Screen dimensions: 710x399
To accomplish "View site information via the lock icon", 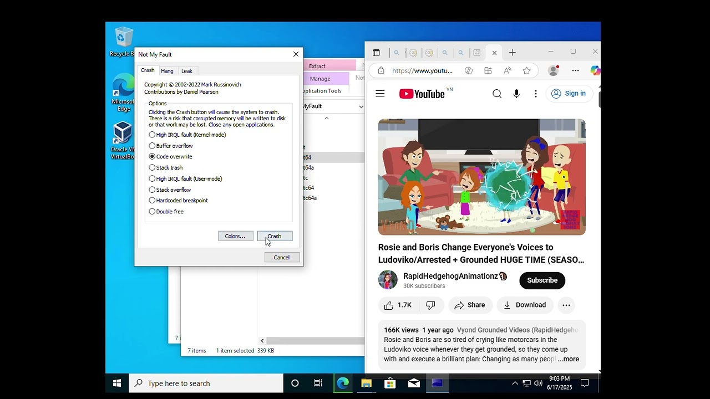I will coord(381,70).
